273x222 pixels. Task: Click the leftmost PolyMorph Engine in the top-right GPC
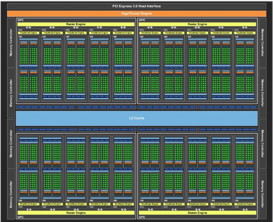click(150, 33)
